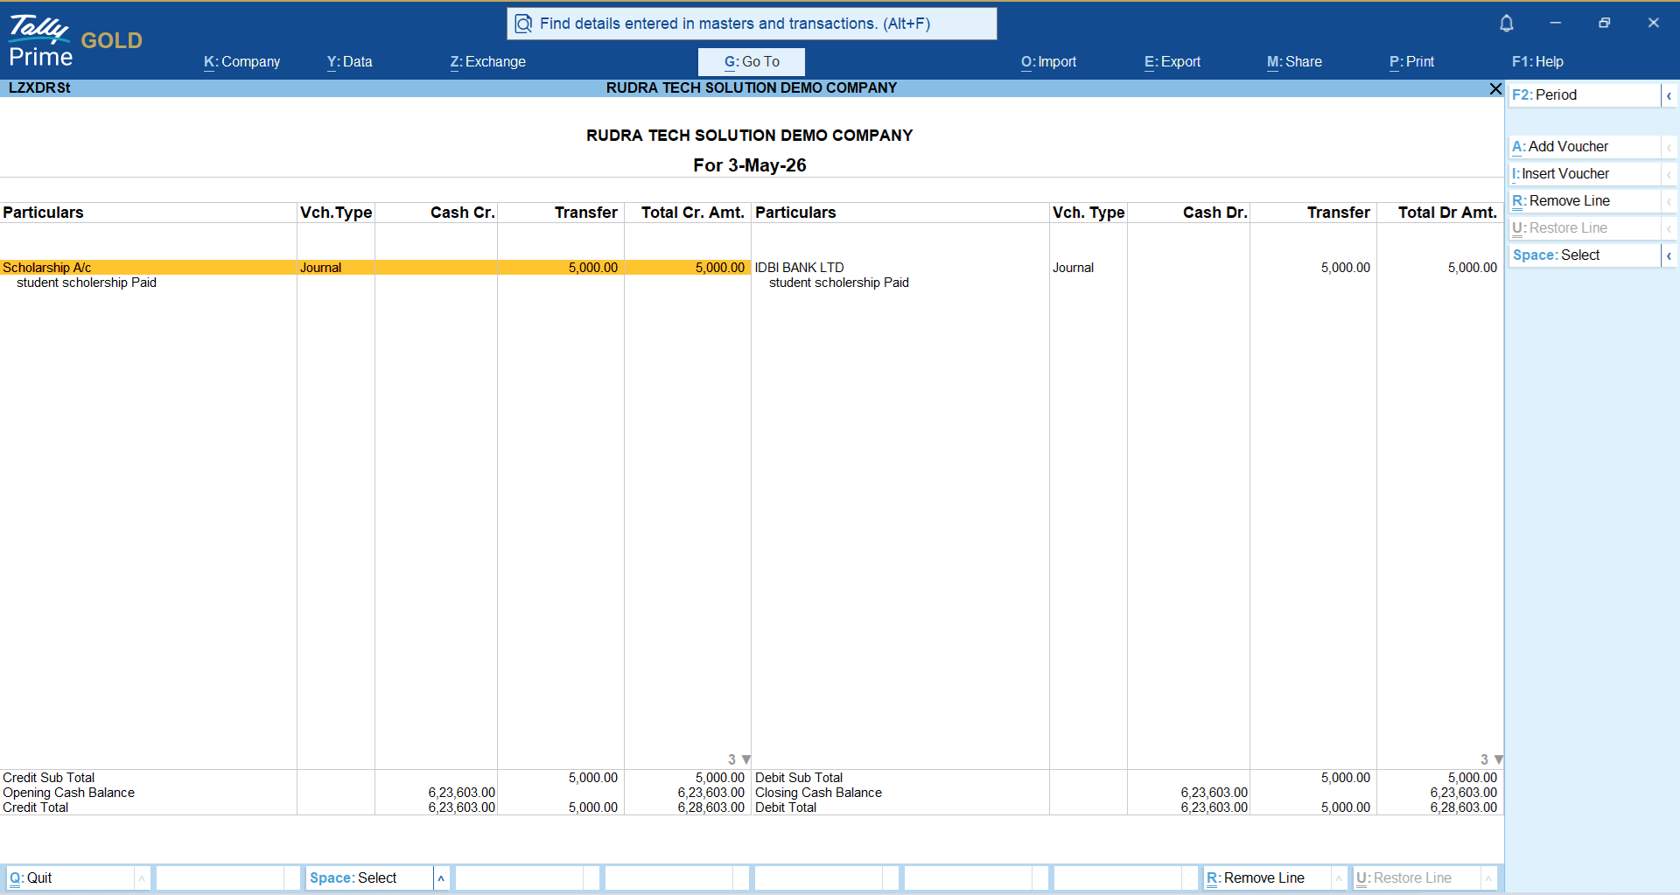The height and width of the screenshot is (895, 1680).
Task: Open the bottom Space Select caret
Action: click(x=441, y=878)
